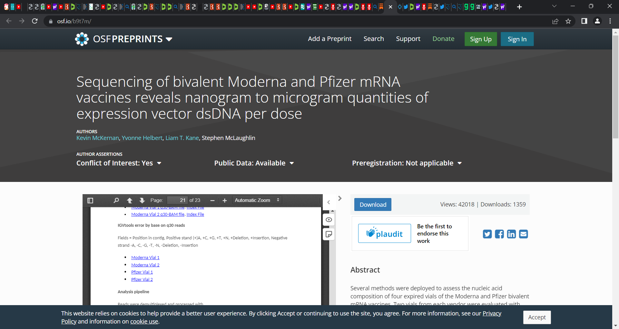The width and height of the screenshot is (619, 329).
Task: Open the Privacy Policy link
Action: tap(491, 314)
